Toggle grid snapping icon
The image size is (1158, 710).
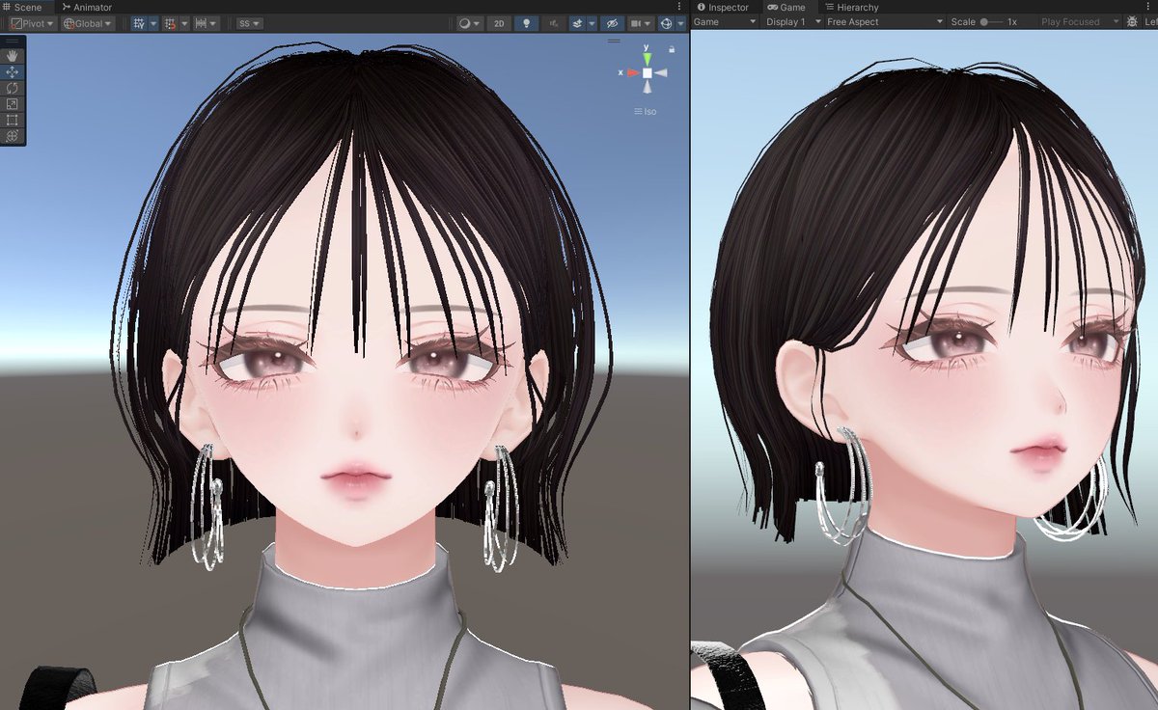(170, 23)
